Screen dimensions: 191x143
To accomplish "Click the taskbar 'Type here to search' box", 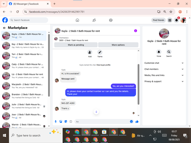I will [36, 135].
